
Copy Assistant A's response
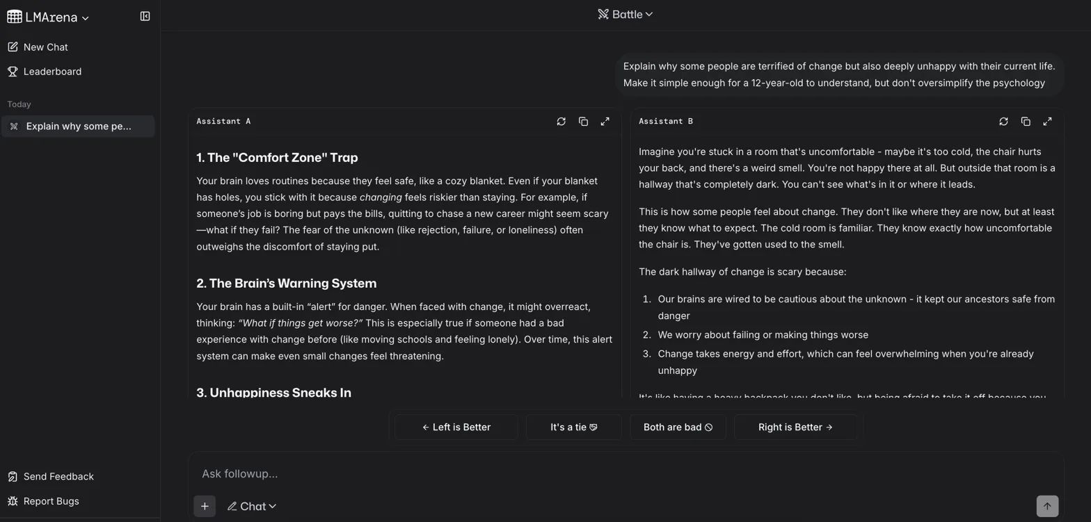coord(583,121)
